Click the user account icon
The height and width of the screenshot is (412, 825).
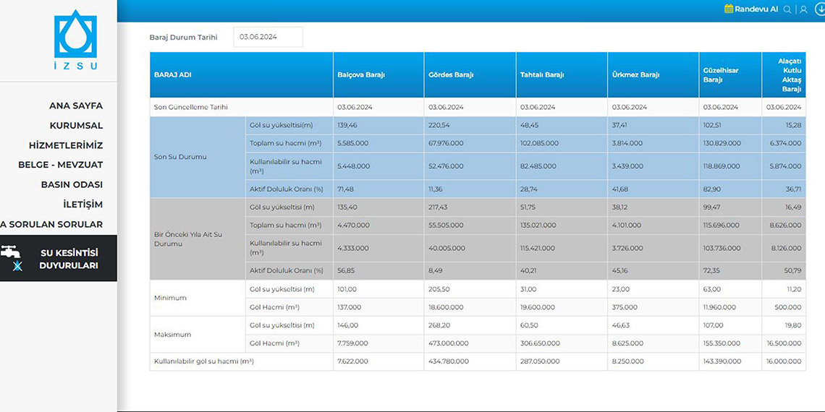(803, 9)
